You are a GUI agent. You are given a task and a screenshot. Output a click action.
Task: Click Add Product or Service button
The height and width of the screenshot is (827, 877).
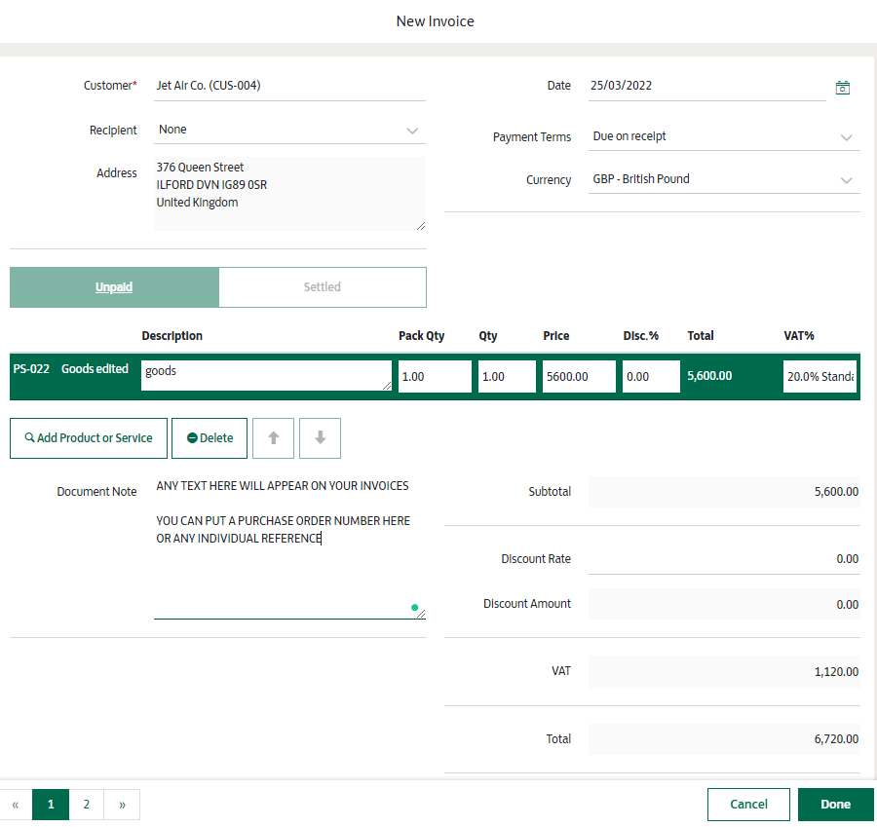point(89,438)
